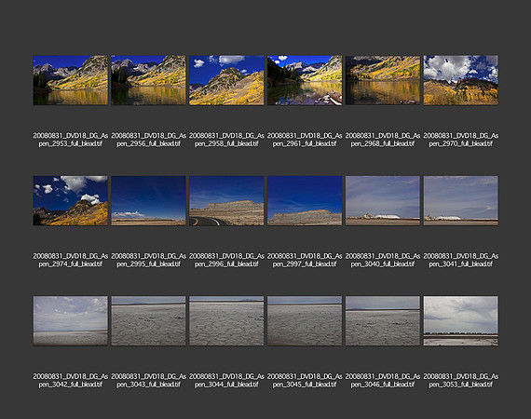Select thumbnail Aspen_3053 overcast sky photo
Screen dimensions: 531x419
(461, 321)
